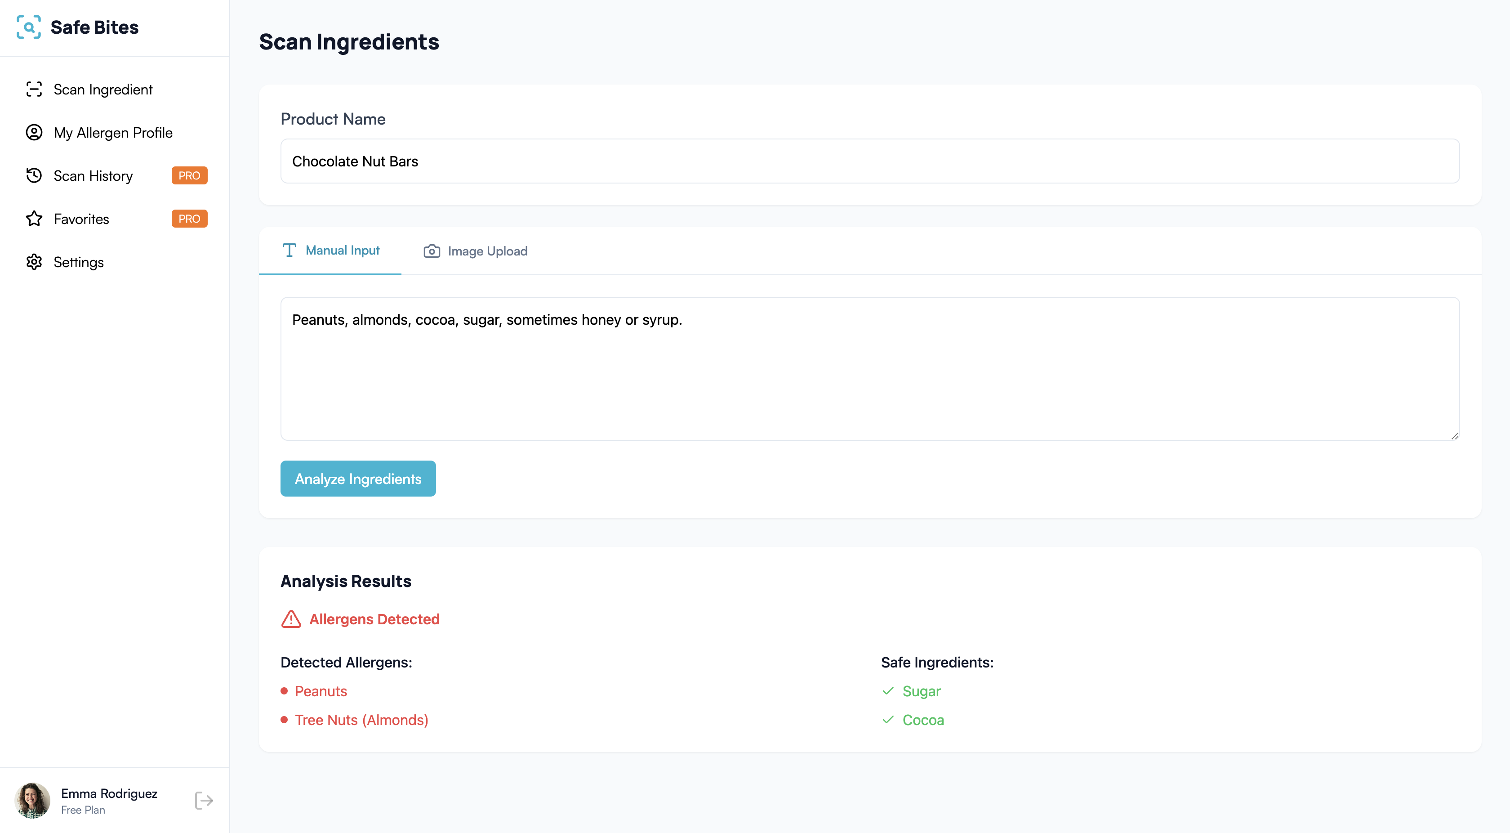1510x833 pixels.
Task: Click the Scan History clock icon
Action: [34, 175]
